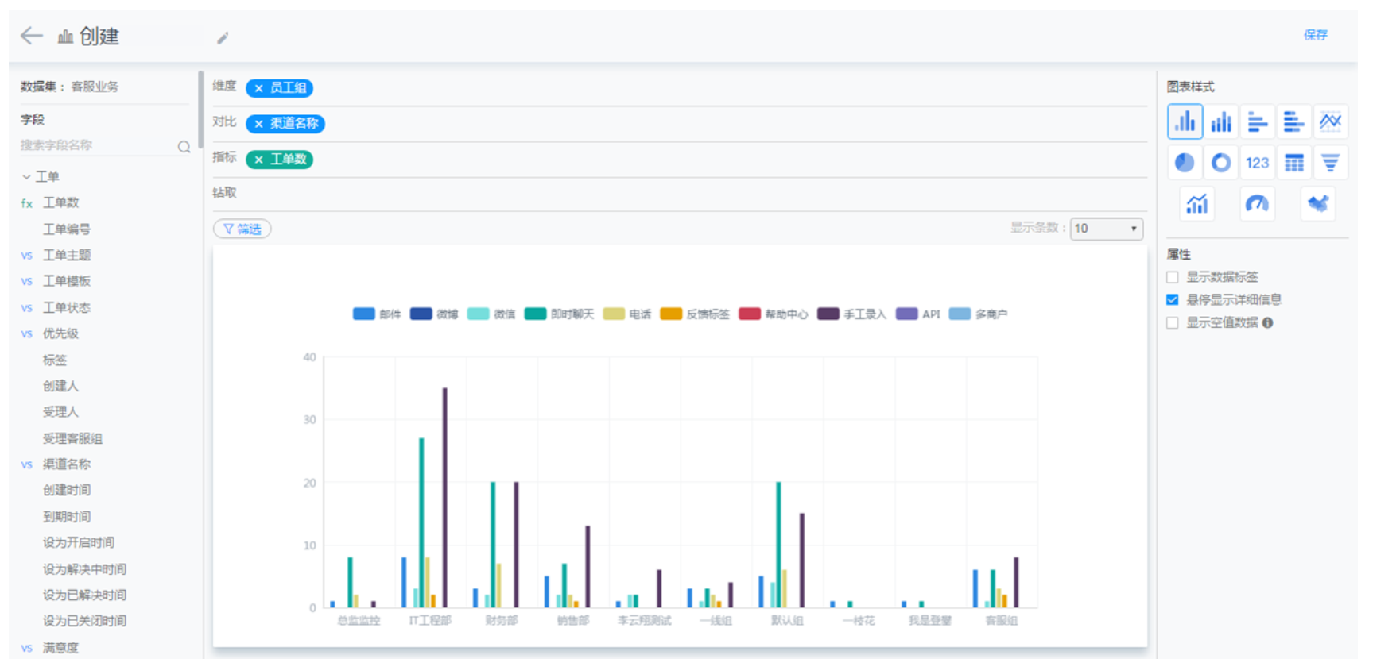Viewport: 1400px width, 659px height.
Task: Select the 设为解决中时间 field
Action: click(x=84, y=569)
